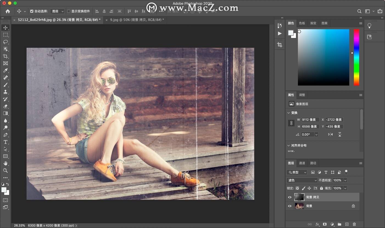Enable the 显示变换控件 checkbox
The width and height of the screenshot is (385, 228).
pyautogui.click(x=69, y=11)
